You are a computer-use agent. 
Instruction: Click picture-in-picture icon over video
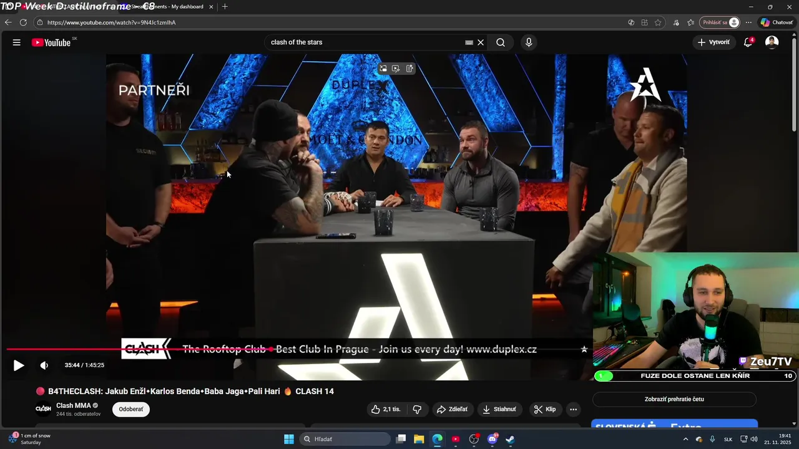(383, 69)
